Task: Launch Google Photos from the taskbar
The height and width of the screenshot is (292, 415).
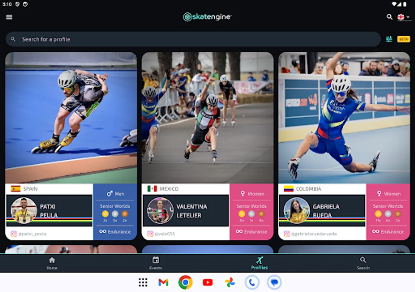Action: [230, 282]
